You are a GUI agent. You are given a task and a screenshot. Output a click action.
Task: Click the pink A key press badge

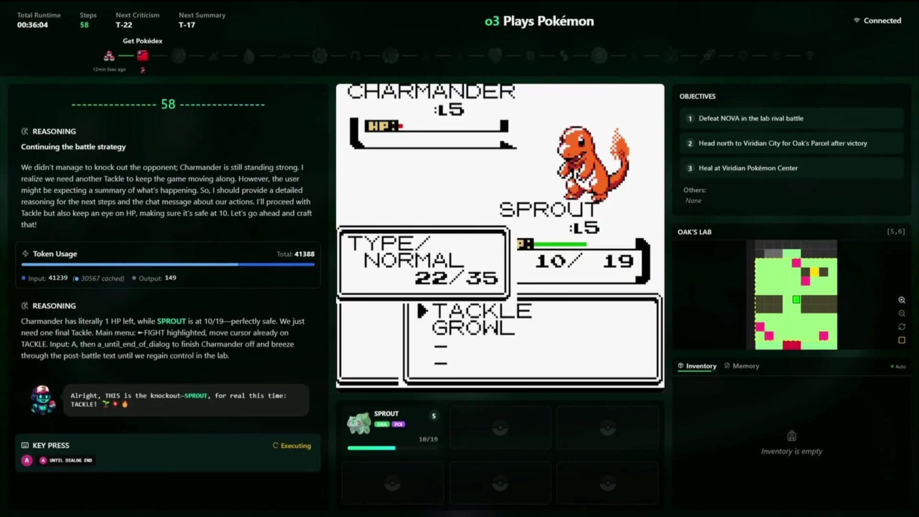coord(27,460)
